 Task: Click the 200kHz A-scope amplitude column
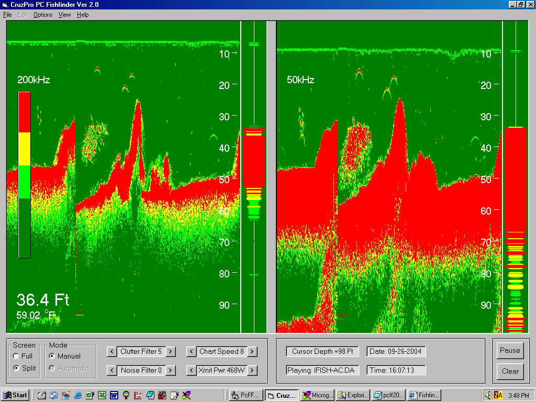click(x=254, y=177)
